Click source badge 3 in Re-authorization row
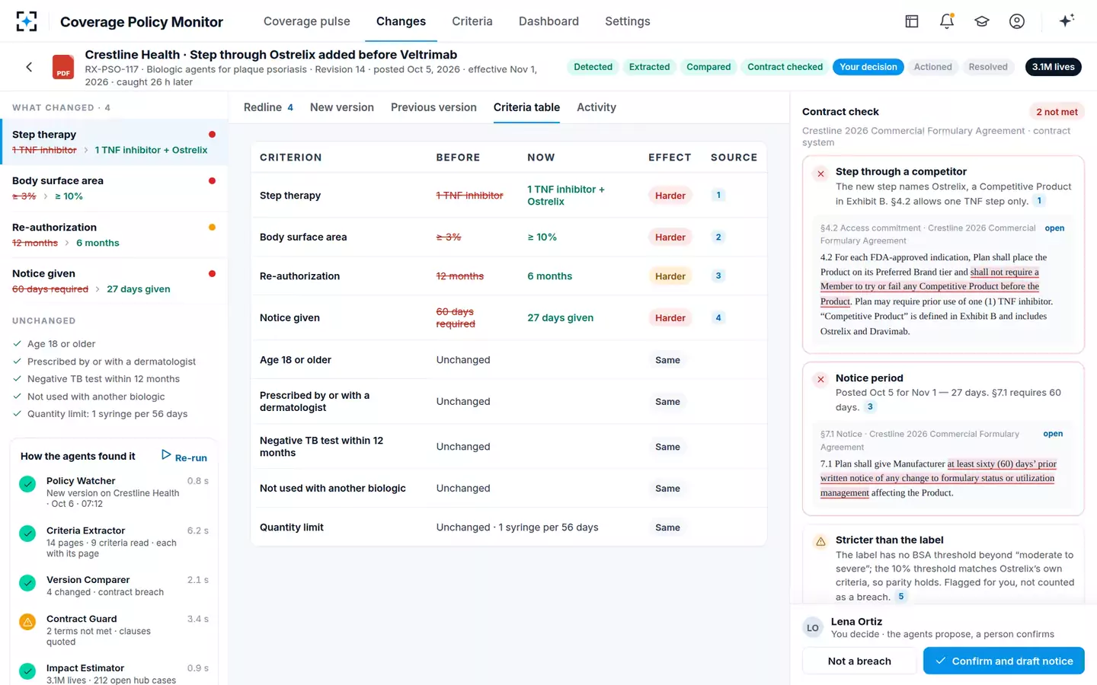 pyautogui.click(x=718, y=276)
